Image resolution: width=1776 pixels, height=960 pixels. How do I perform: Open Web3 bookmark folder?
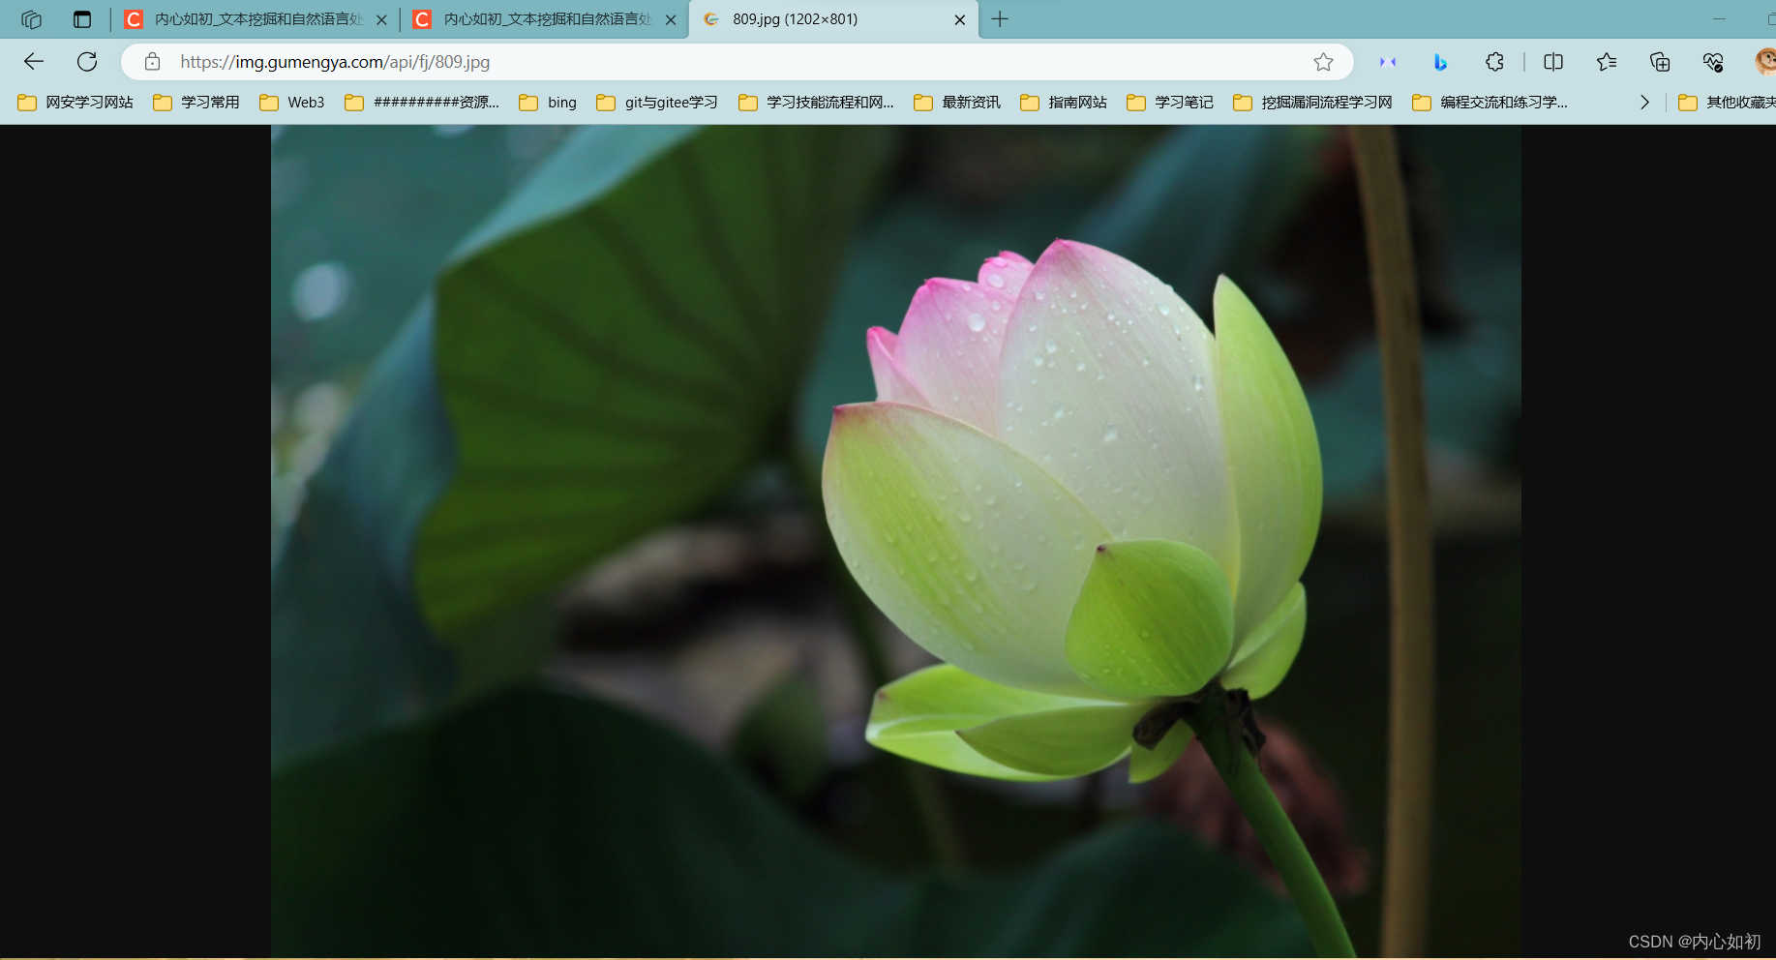(x=292, y=103)
